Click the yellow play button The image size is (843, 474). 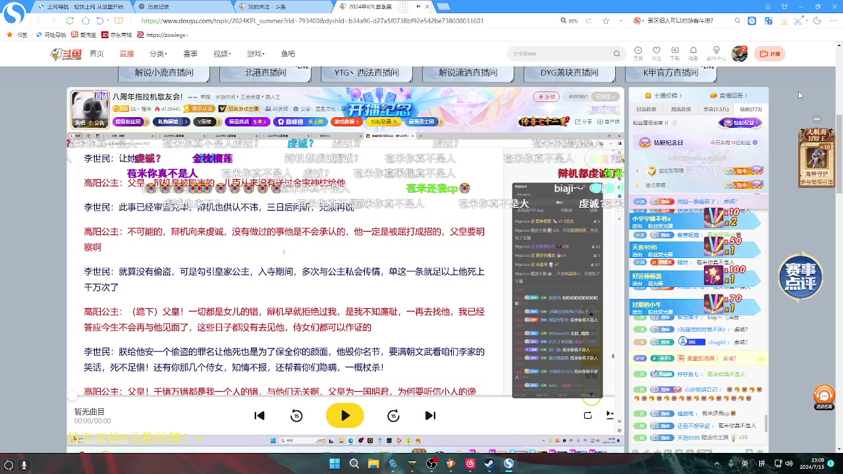(345, 415)
